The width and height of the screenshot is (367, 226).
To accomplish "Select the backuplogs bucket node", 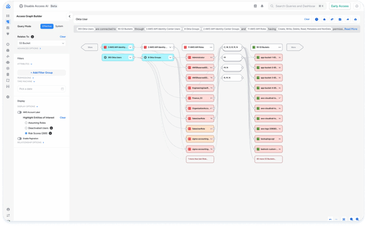I will pos(268,139).
